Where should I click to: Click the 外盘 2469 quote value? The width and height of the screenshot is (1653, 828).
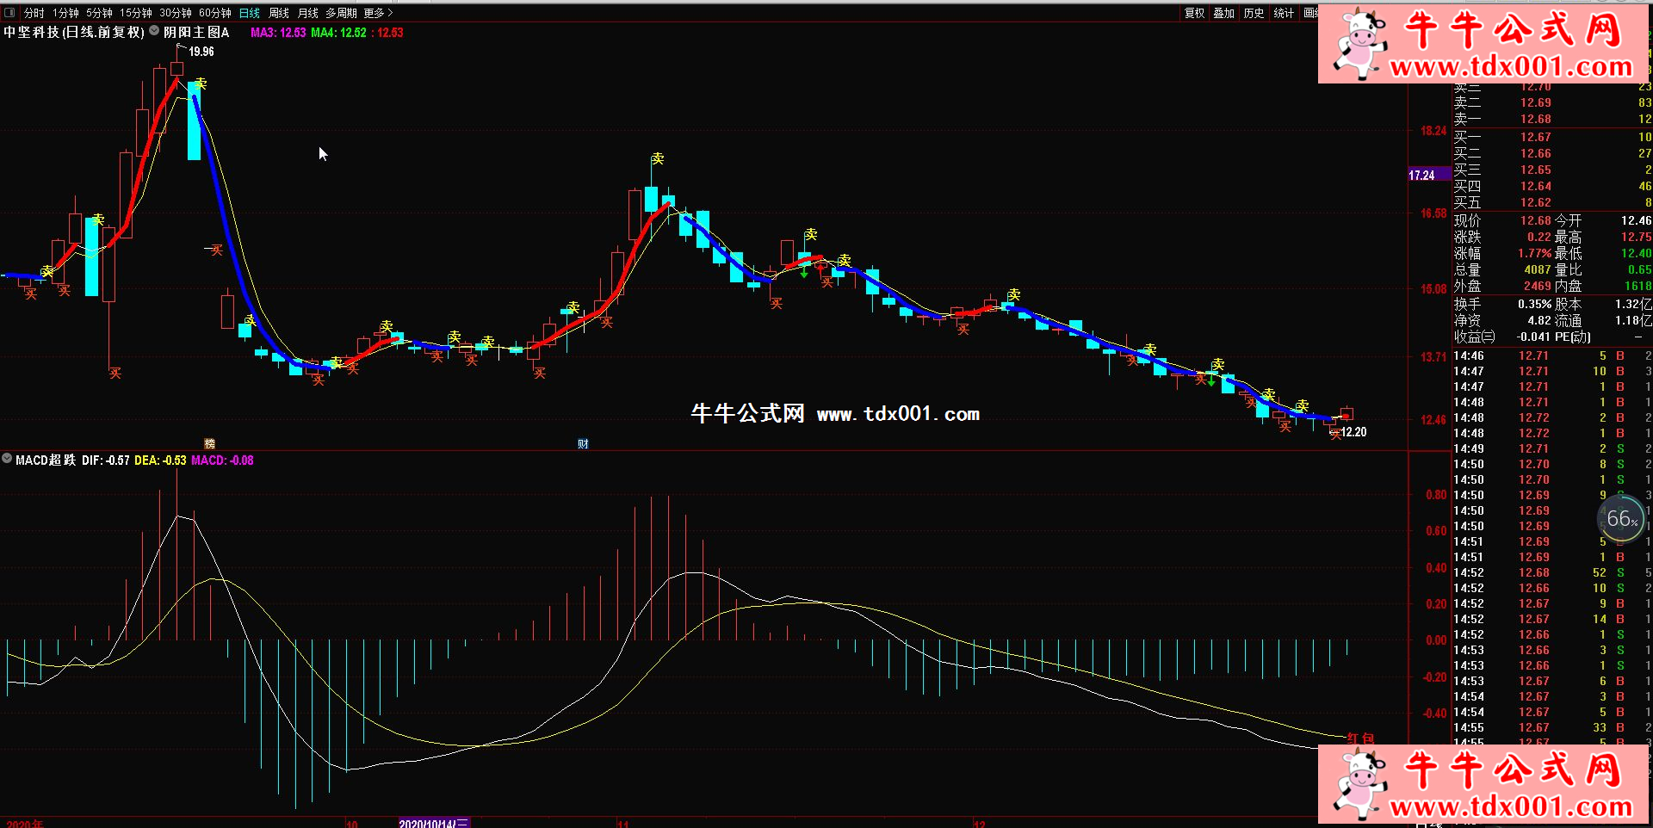(x=1538, y=286)
